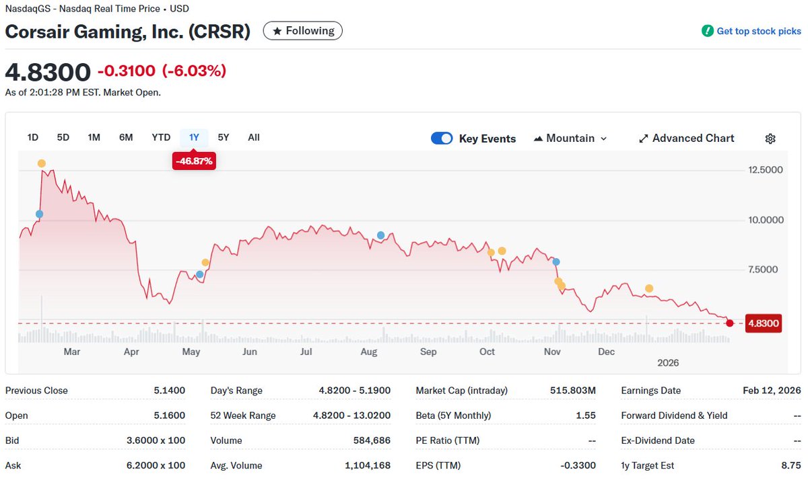This screenshot has height=480, width=808.
Task: Open the Mountain chart type dropdown
Action: pos(570,138)
